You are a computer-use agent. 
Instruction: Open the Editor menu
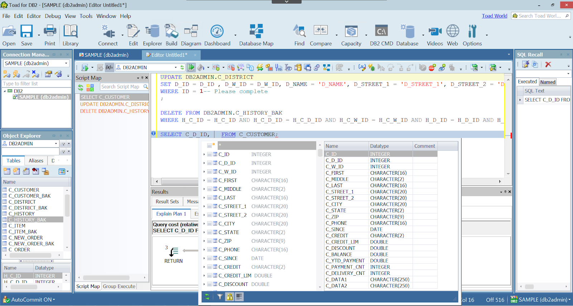[34, 16]
